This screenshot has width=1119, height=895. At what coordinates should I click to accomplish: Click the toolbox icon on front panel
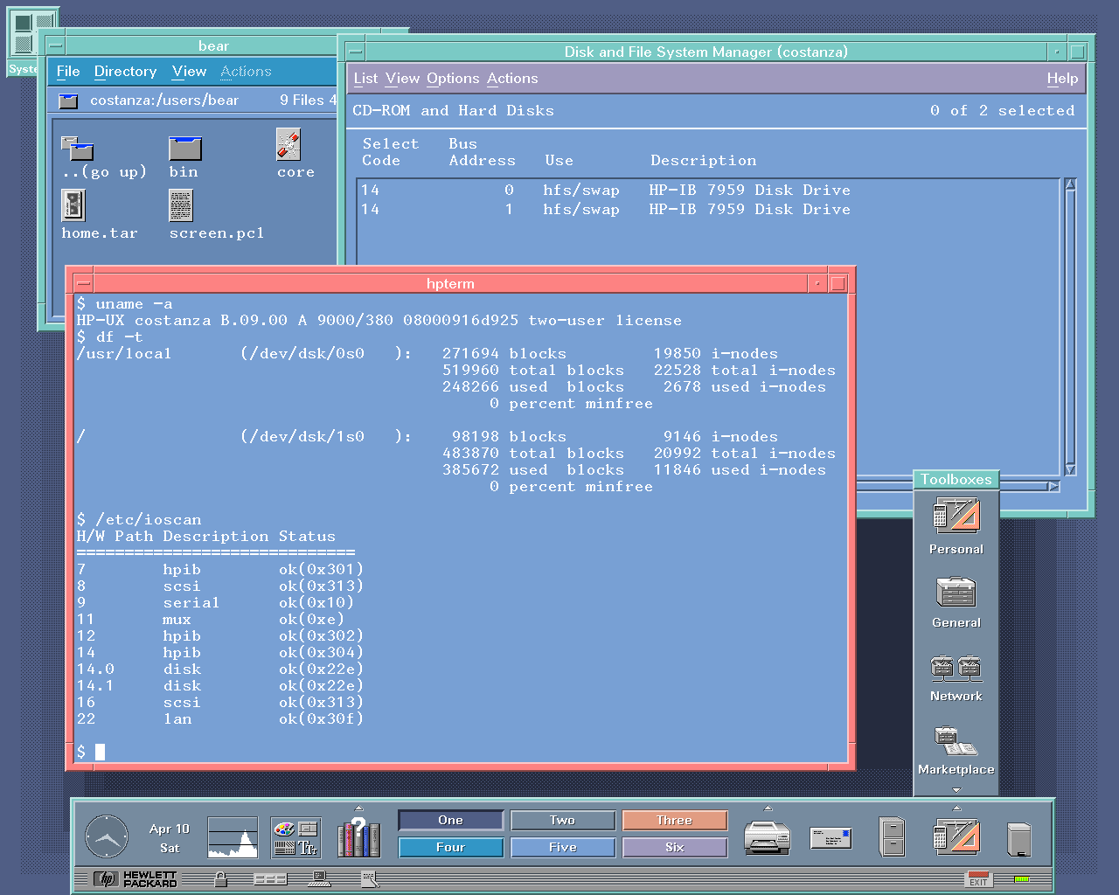pyautogui.click(x=956, y=837)
